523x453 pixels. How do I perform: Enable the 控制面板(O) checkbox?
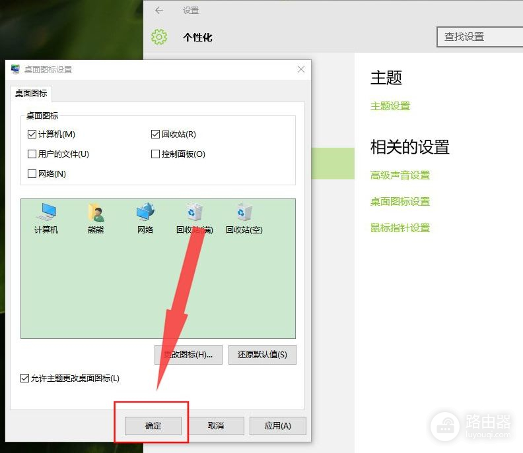[155, 154]
